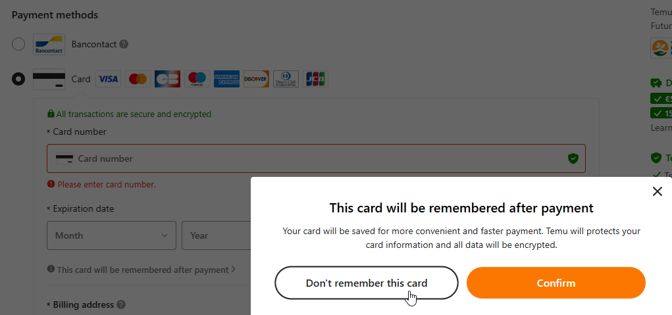Click the Bancontact help question icon

(x=124, y=44)
